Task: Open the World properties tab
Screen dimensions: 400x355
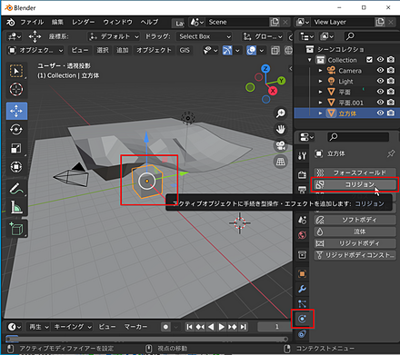Action: 302,235
